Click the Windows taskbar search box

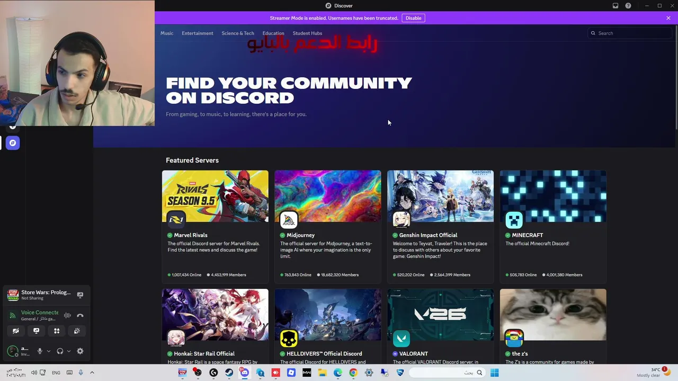point(448,373)
